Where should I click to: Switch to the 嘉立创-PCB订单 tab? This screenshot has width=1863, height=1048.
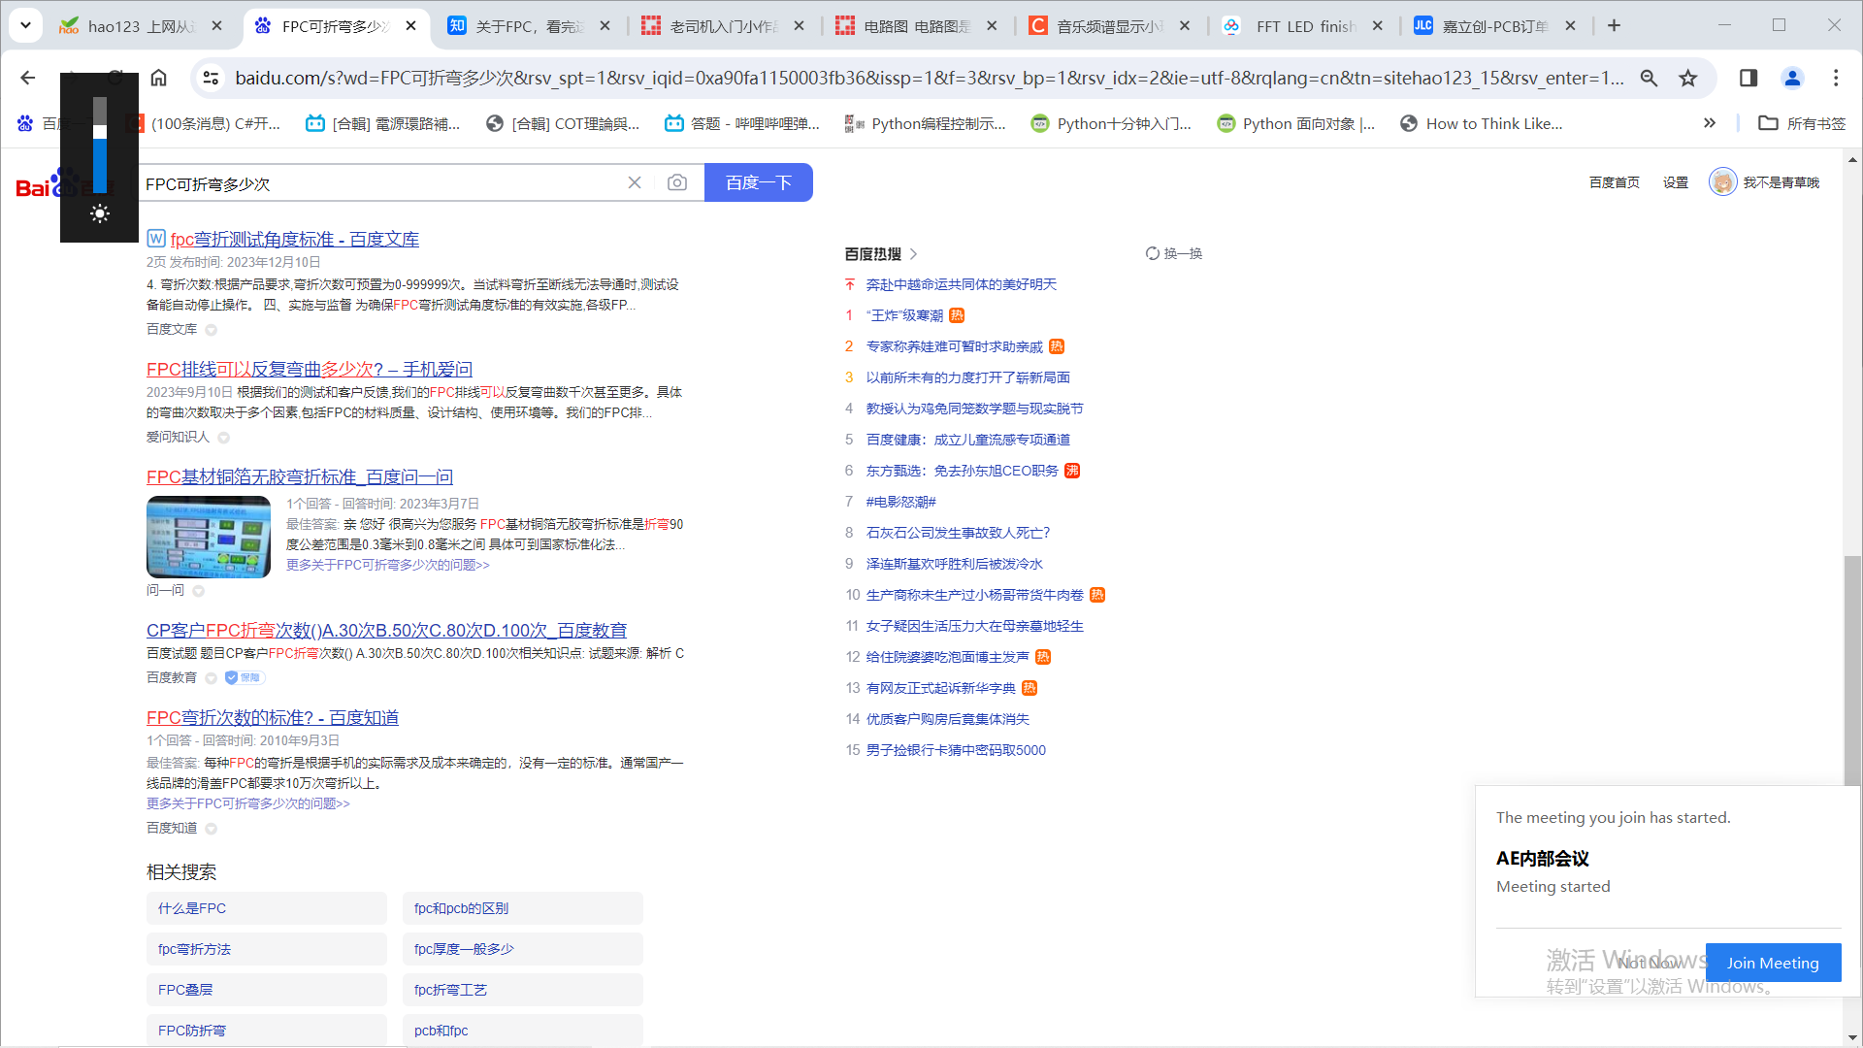tap(1495, 26)
